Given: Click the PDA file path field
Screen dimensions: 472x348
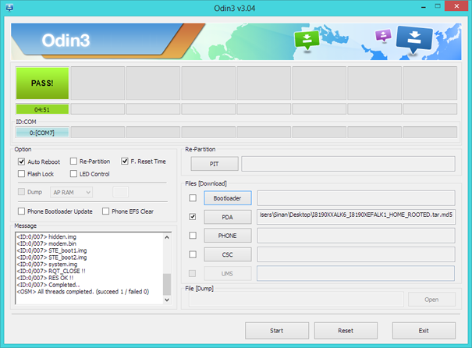Looking at the screenshot, I should click(x=356, y=217).
